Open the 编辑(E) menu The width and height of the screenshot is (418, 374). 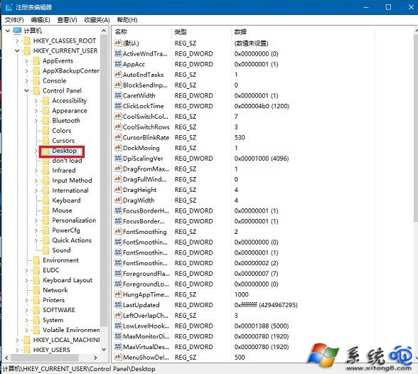pyautogui.click(x=41, y=20)
